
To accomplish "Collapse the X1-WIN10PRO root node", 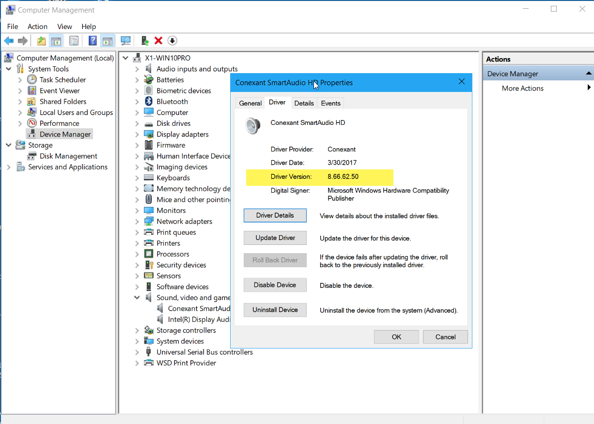I will [x=125, y=58].
